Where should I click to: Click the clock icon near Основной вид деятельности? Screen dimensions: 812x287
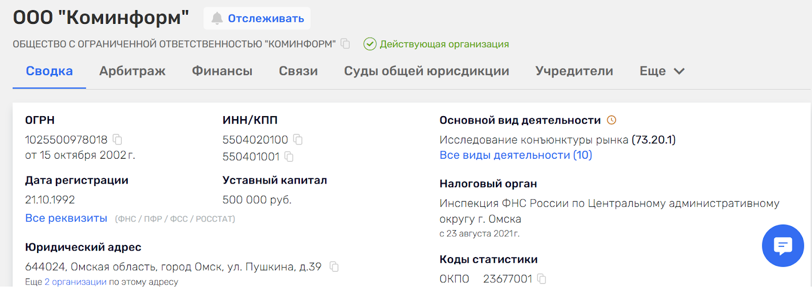click(612, 120)
